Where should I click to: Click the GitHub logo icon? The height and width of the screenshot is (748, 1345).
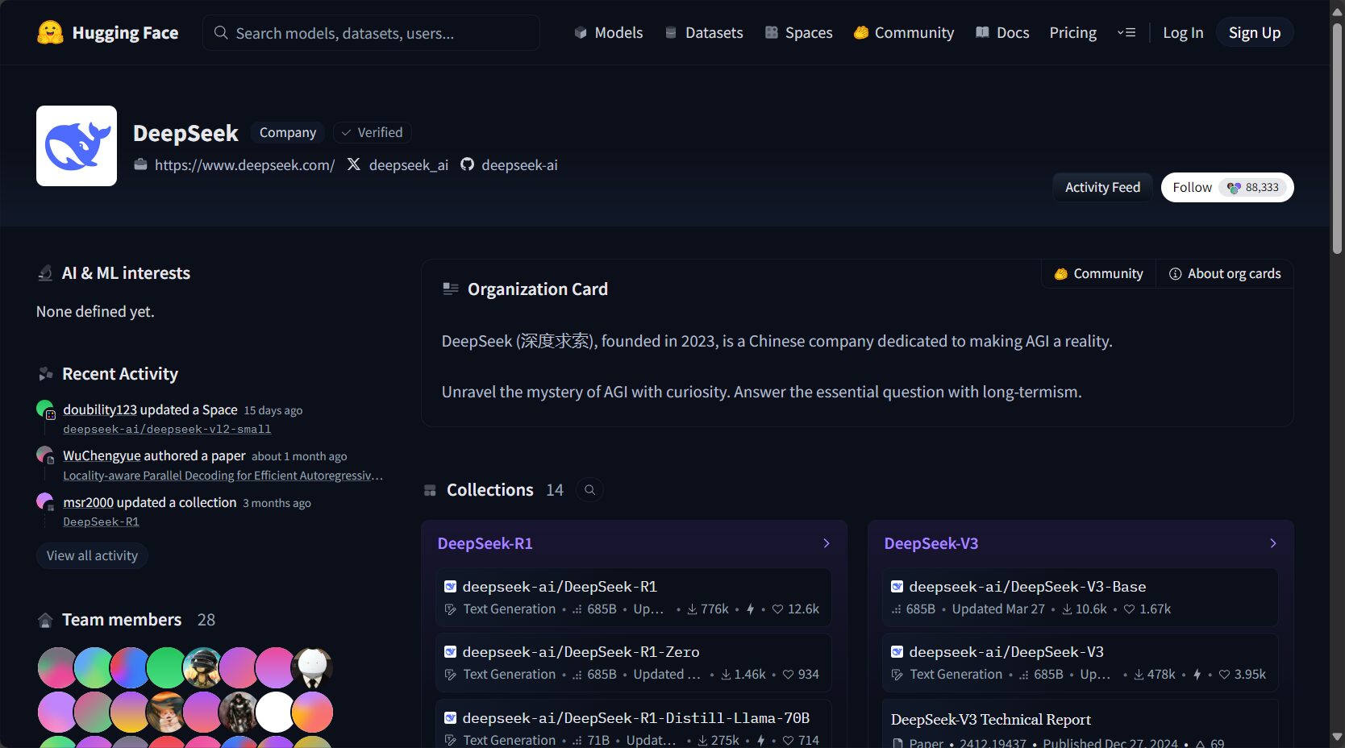pos(467,164)
